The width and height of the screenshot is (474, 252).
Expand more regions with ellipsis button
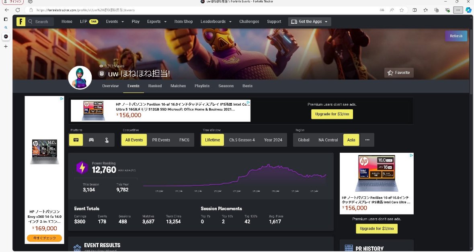(x=367, y=140)
